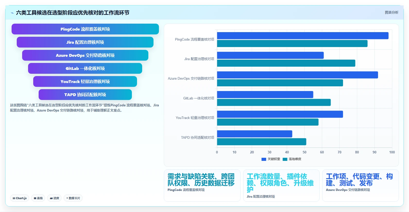Select the GitLab 一体化核对项 funnel bar
This screenshot has height=212, width=409.
85,68
